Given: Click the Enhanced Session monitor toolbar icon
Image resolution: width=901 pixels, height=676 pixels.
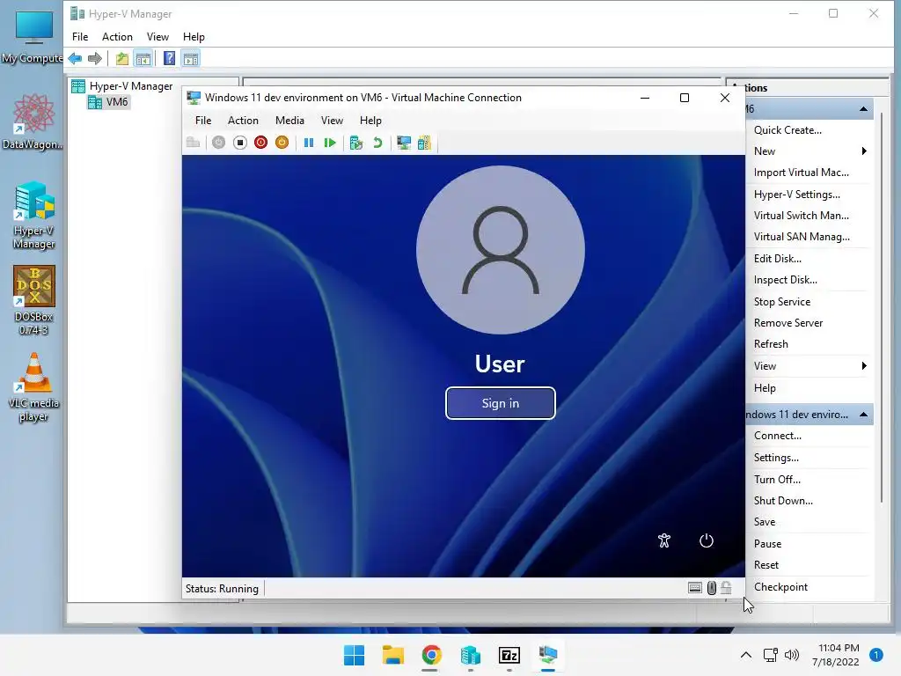Looking at the screenshot, I should (404, 143).
